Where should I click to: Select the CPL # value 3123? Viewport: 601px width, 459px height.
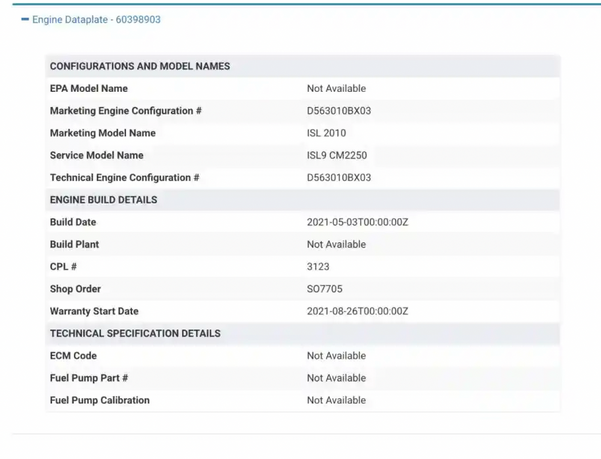point(318,267)
